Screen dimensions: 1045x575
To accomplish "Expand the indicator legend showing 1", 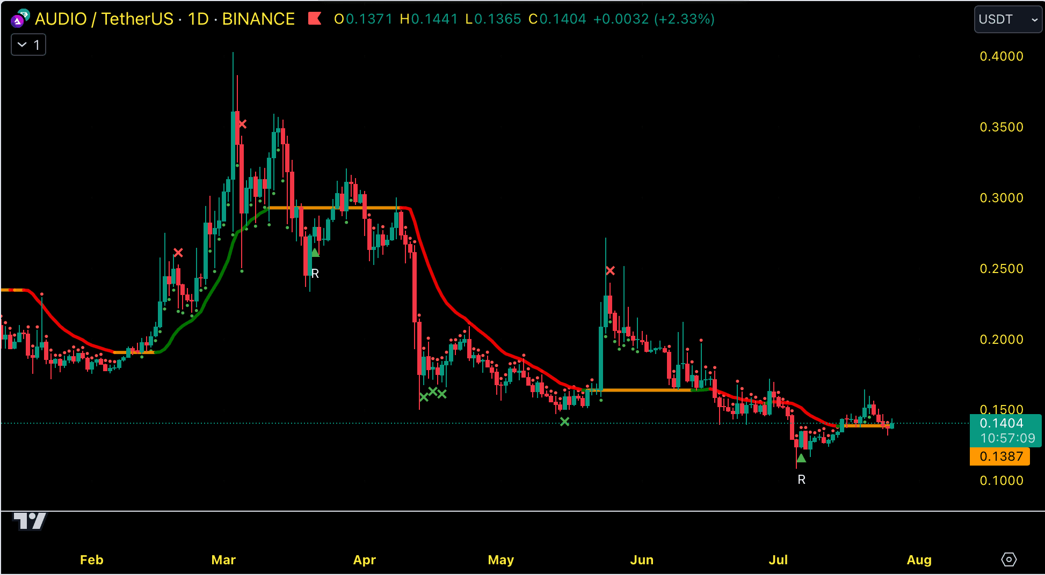I will pos(28,45).
